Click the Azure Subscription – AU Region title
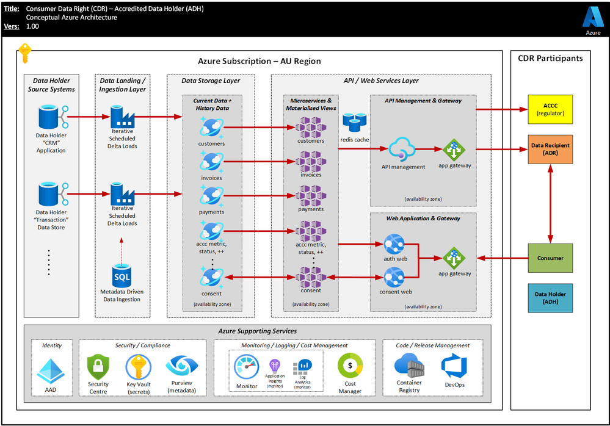This screenshot has width=610, height=426. tap(260, 61)
